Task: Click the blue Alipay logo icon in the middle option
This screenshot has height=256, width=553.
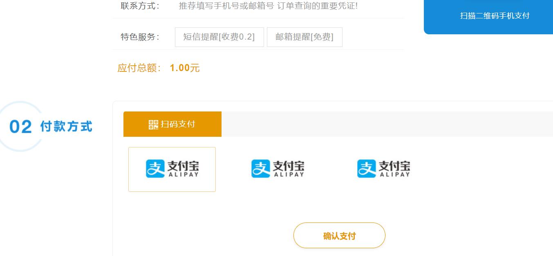Action: [x=261, y=169]
